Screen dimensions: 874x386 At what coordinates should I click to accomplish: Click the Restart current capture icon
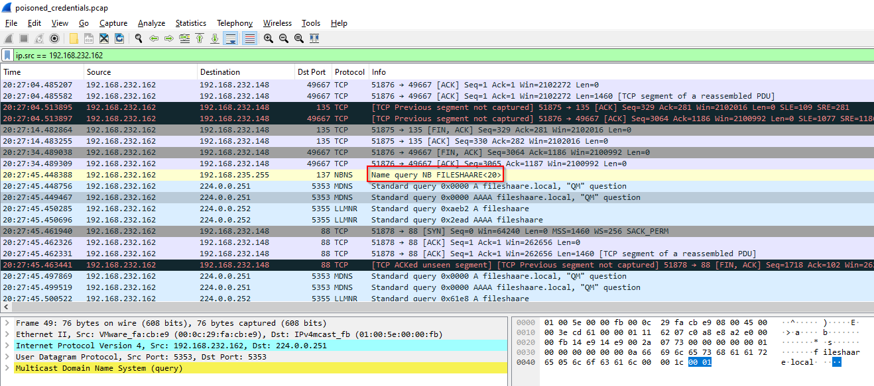pyautogui.click(x=39, y=38)
